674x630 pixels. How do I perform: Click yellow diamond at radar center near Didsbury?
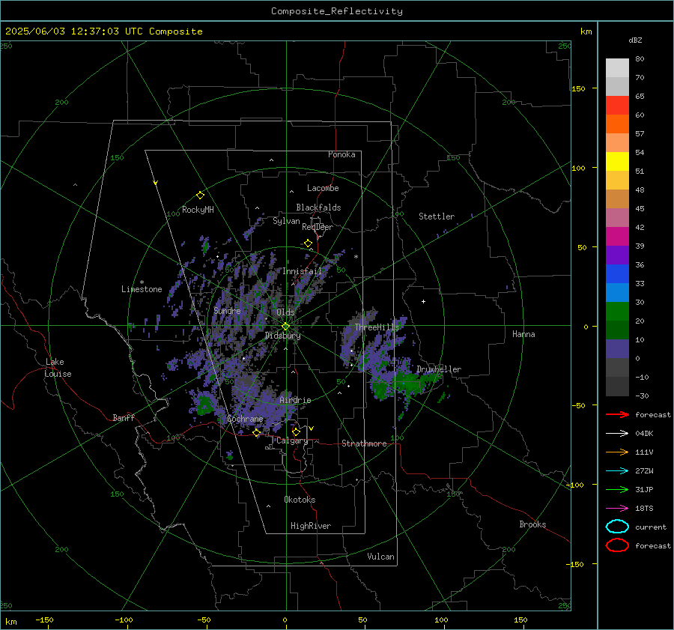[285, 327]
